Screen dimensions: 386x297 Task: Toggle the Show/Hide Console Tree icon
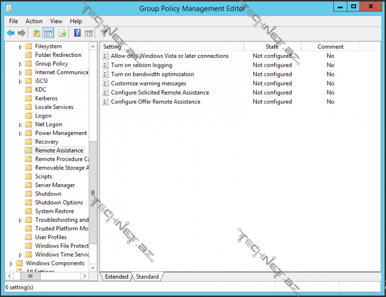[x=48, y=33]
